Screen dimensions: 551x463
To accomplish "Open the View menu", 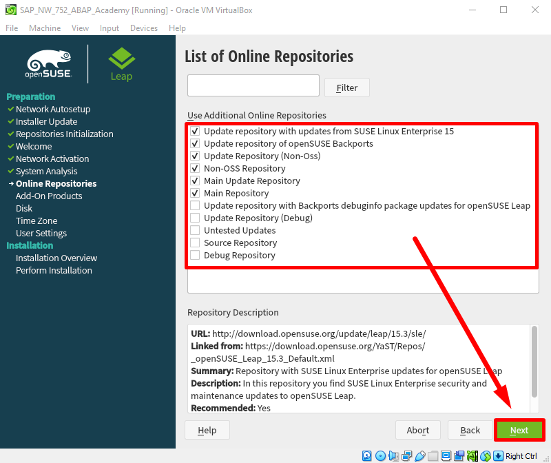I will pos(80,28).
